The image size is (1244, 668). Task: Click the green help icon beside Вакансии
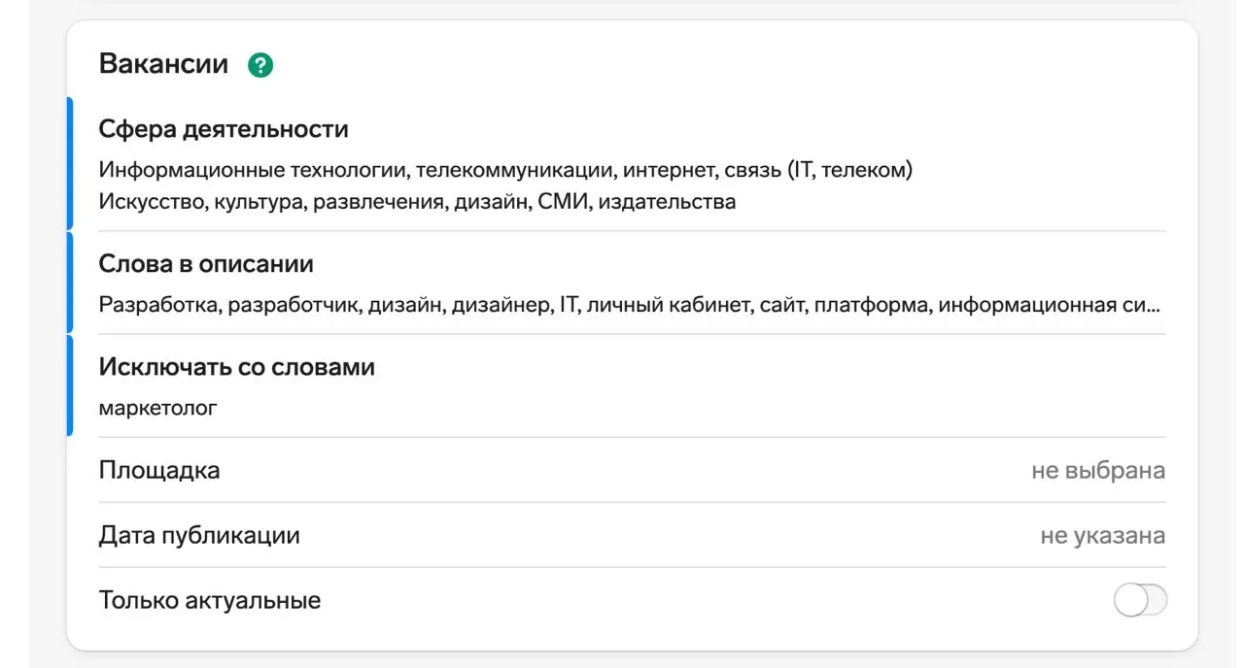coord(260,65)
